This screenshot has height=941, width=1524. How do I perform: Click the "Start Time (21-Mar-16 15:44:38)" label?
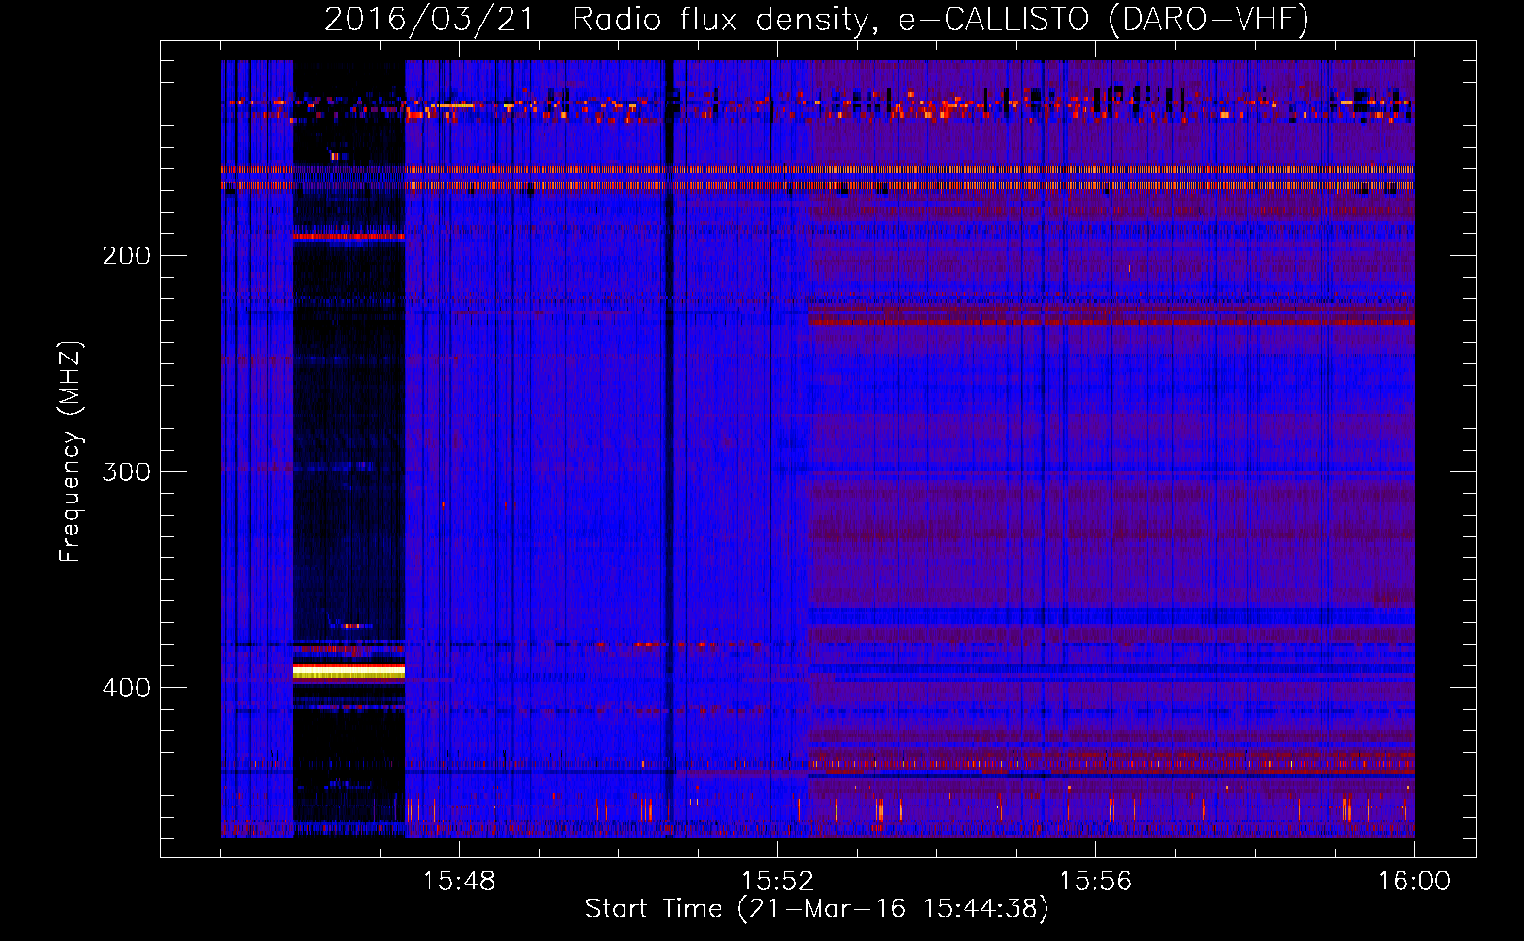pyautogui.click(x=817, y=909)
